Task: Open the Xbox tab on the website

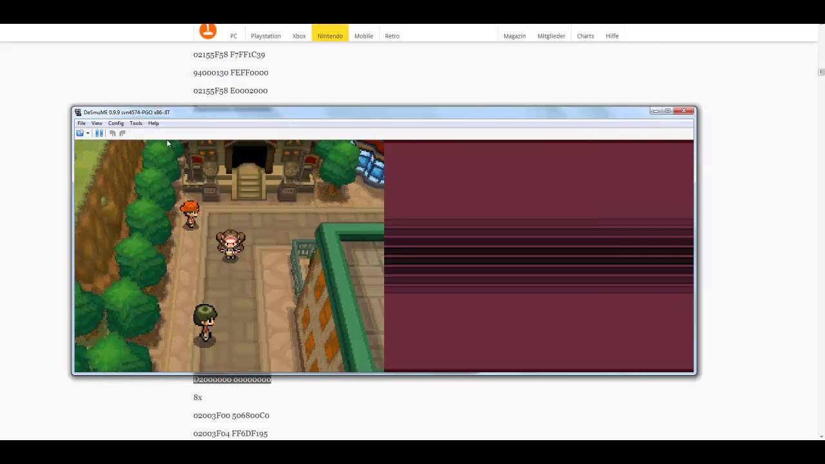Action: pos(299,36)
